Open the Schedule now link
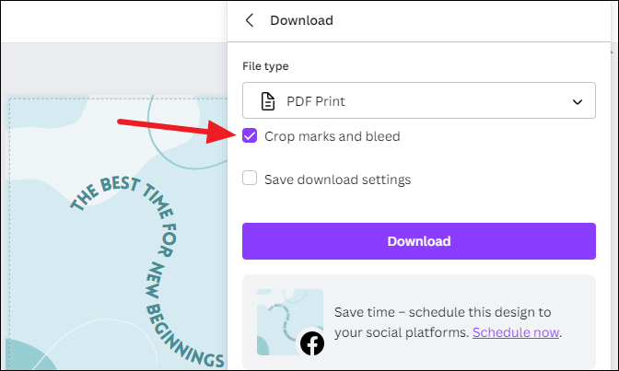 516,332
